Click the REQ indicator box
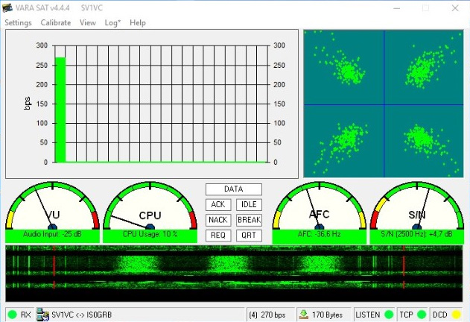The width and height of the screenshot is (470, 322). point(218,236)
